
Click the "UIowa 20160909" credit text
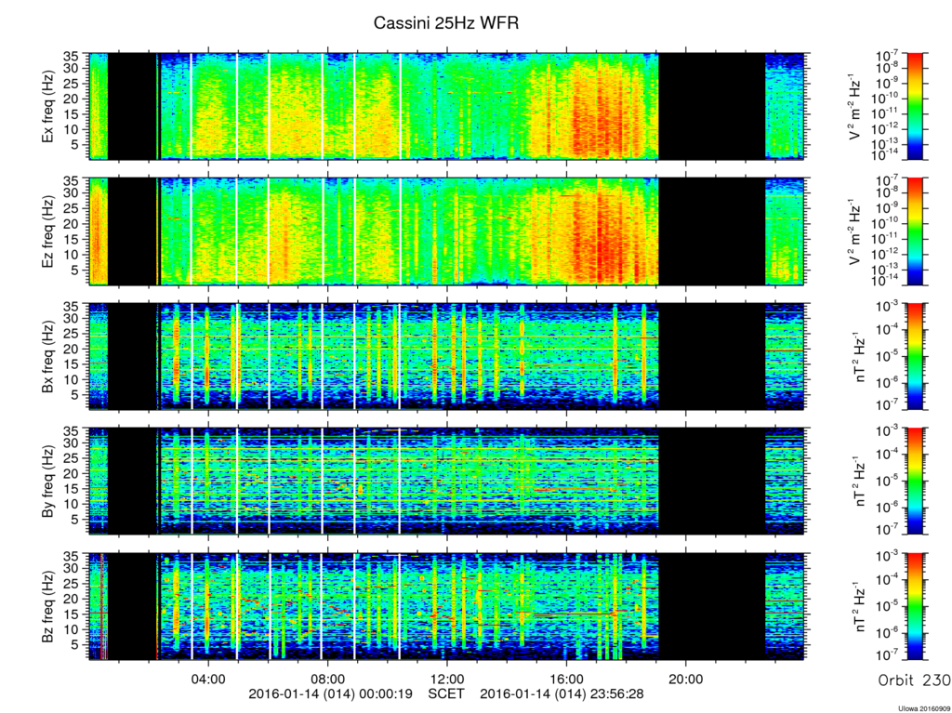point(925,708)
